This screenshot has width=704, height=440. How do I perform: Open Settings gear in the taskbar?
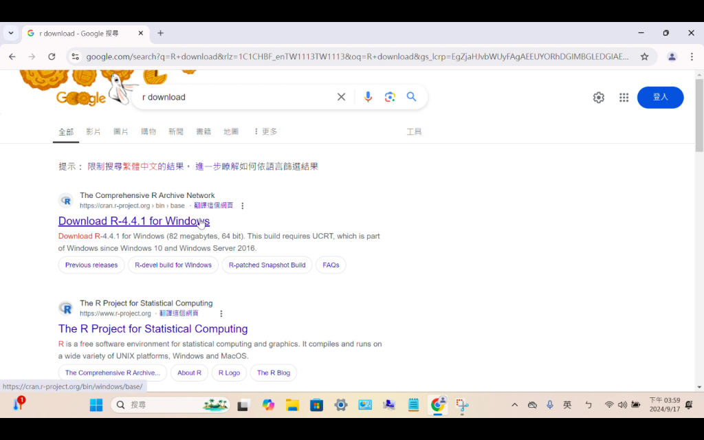coord(341,405)
